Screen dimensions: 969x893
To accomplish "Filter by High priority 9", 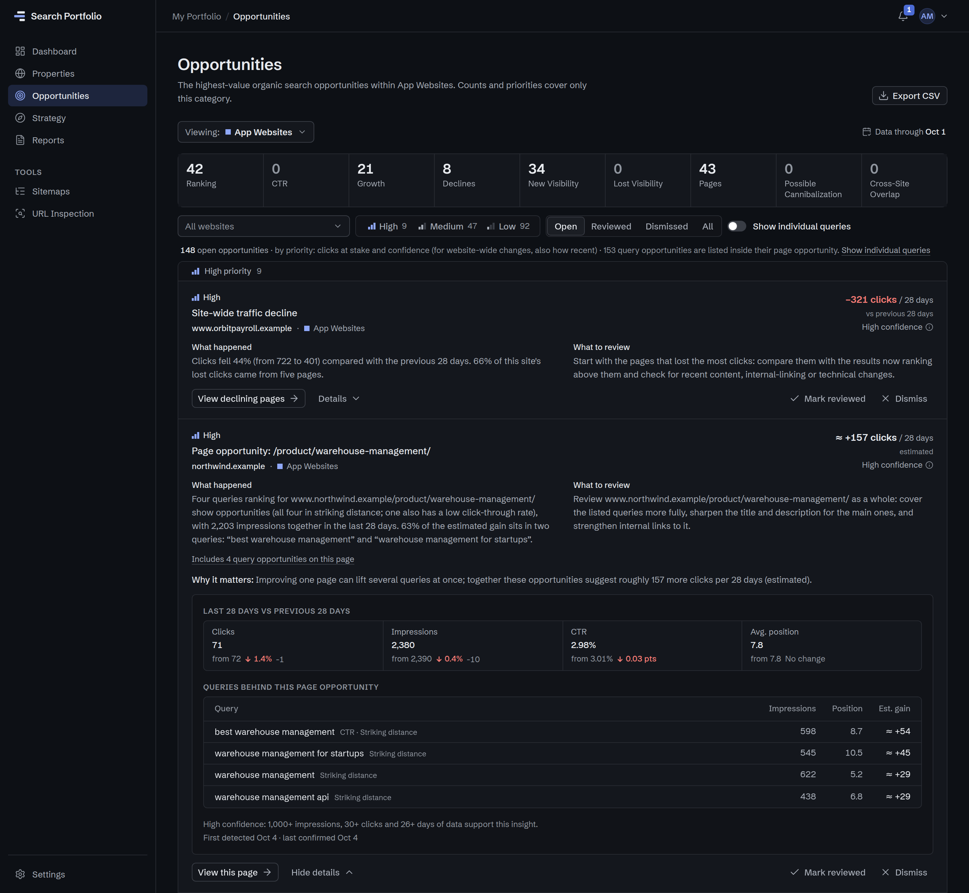I will [387, 226].
